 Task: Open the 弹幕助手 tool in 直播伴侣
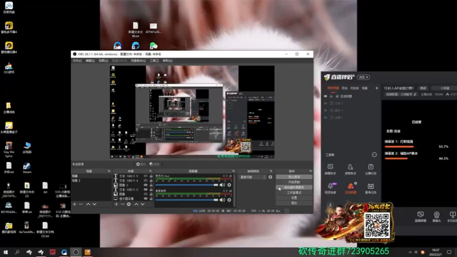(330, 169)
